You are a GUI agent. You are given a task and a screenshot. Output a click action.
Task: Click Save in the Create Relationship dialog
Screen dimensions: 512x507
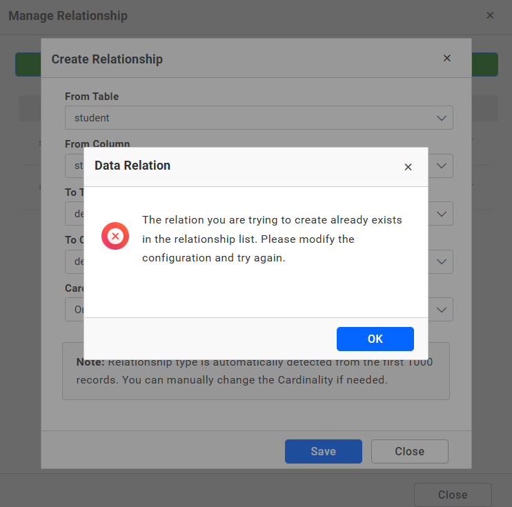click(x=323, y=451)
